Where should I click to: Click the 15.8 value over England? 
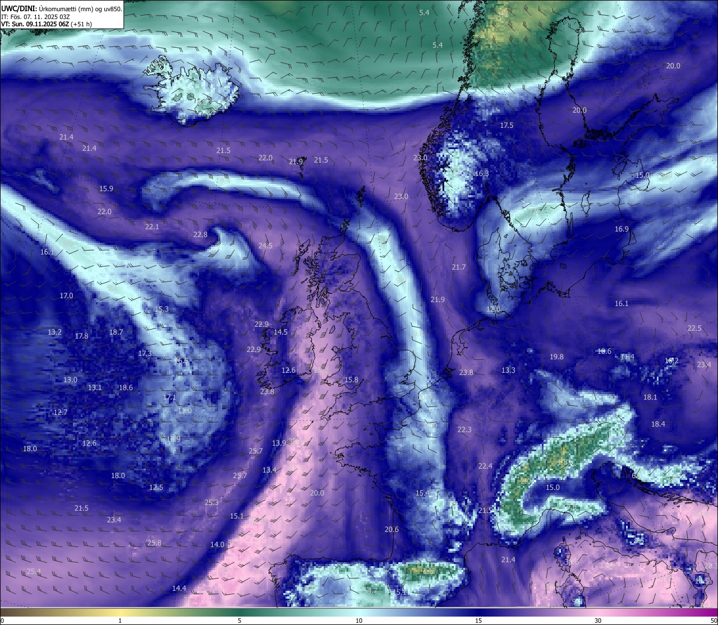[x=351, y=380]
